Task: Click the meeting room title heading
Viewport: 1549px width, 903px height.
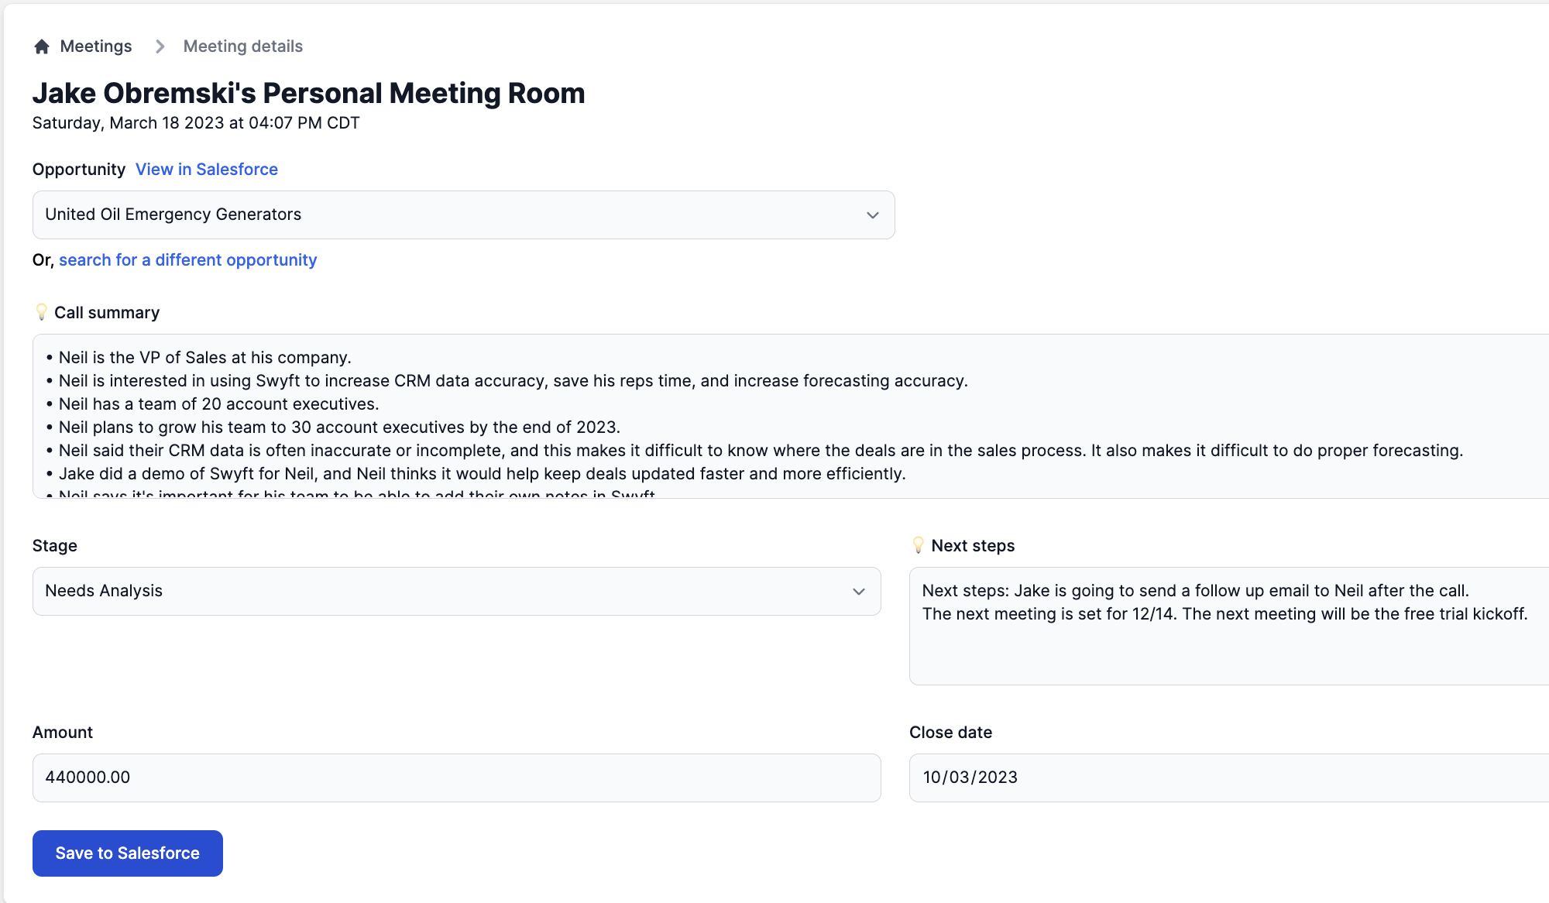Action: click(308, 93)
